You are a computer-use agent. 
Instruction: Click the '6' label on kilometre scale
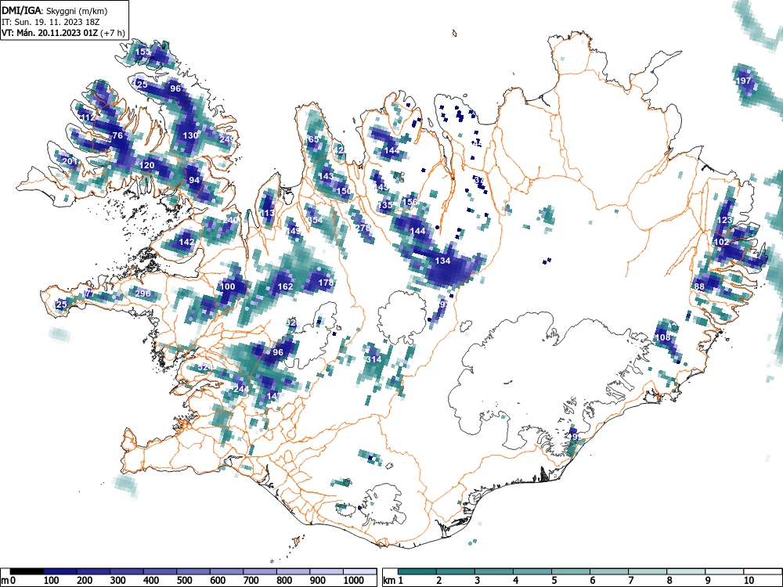point(592,581)
